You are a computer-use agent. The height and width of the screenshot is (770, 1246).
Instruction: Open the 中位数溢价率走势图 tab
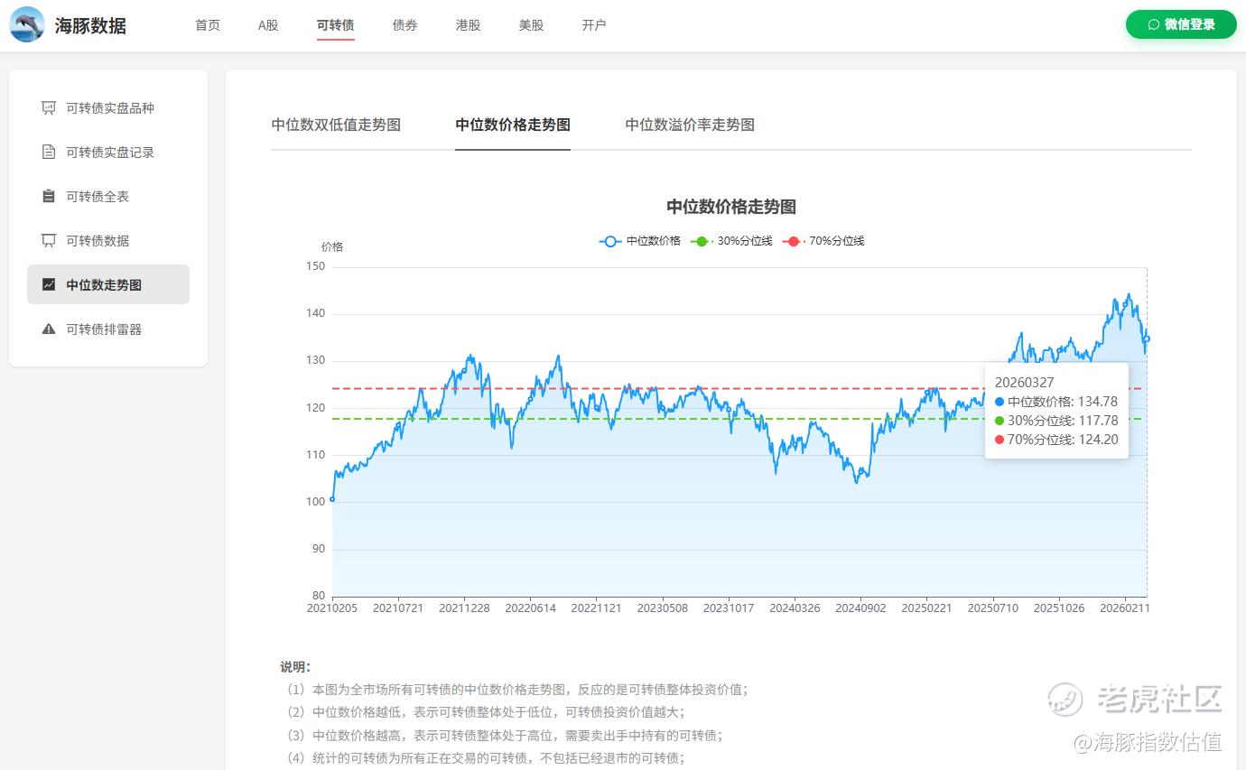pyautogui.click(x=690, y=125)
